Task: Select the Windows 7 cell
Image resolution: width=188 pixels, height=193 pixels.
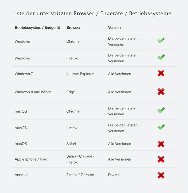Action: [24, 74]
